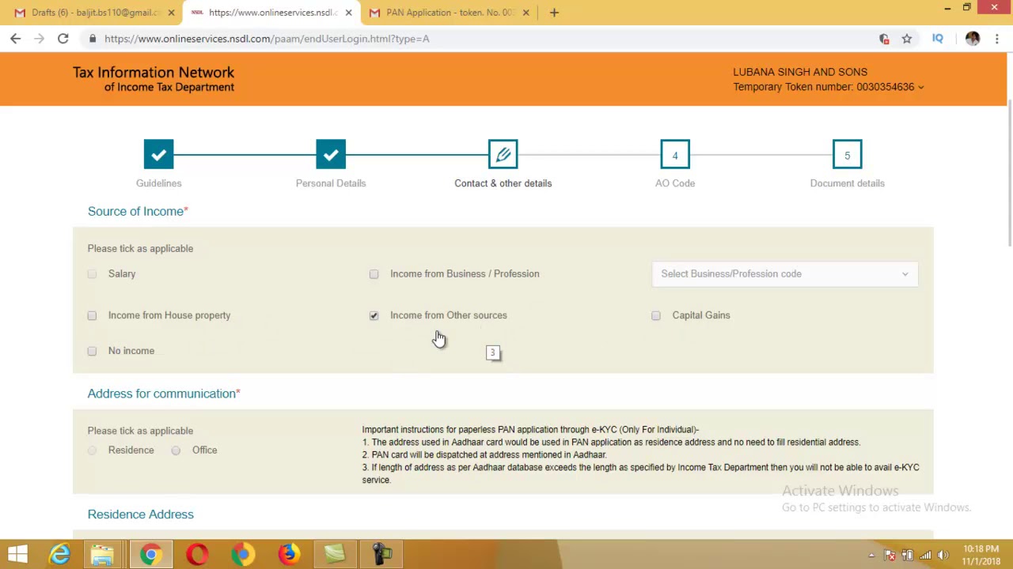Show hidden system tray icons arrow
Screen dimensions: 1013x569
tap(871, 555)
